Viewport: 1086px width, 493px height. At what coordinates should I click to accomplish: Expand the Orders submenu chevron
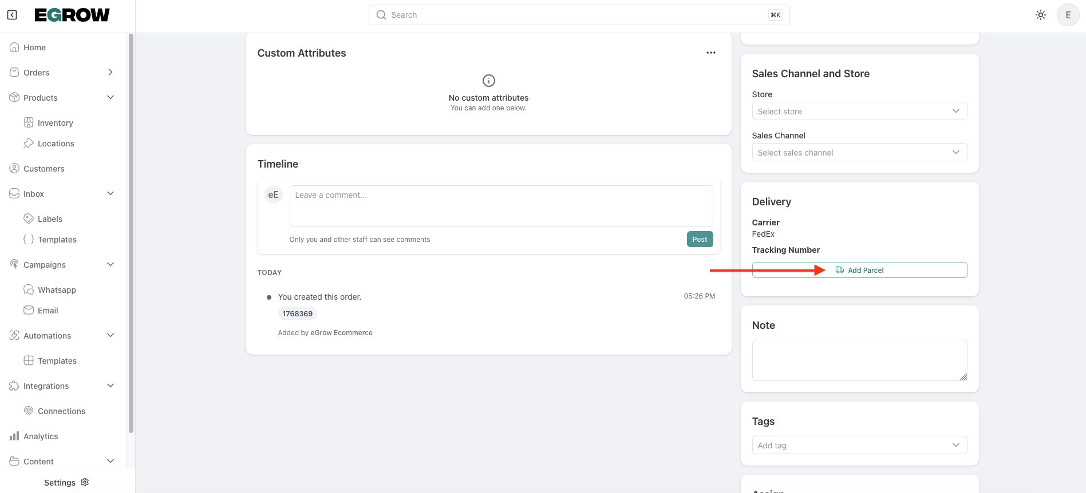tap(110, 73)
